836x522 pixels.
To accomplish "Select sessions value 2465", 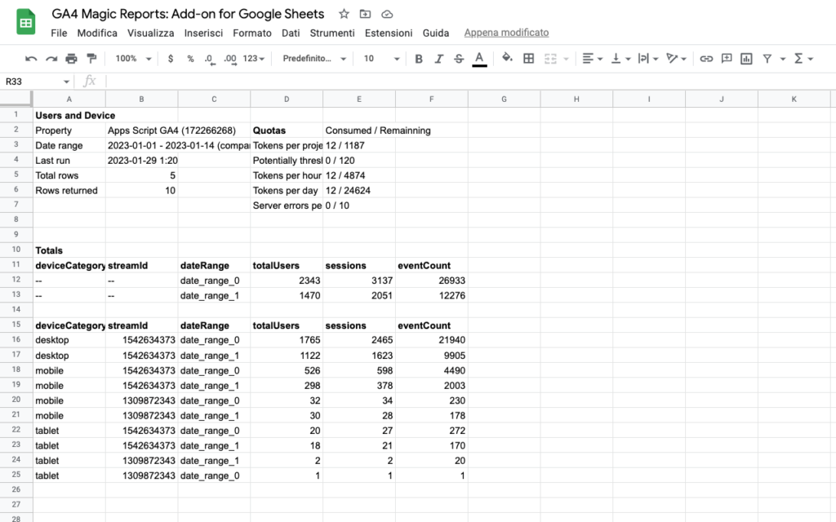I will 359,340.
